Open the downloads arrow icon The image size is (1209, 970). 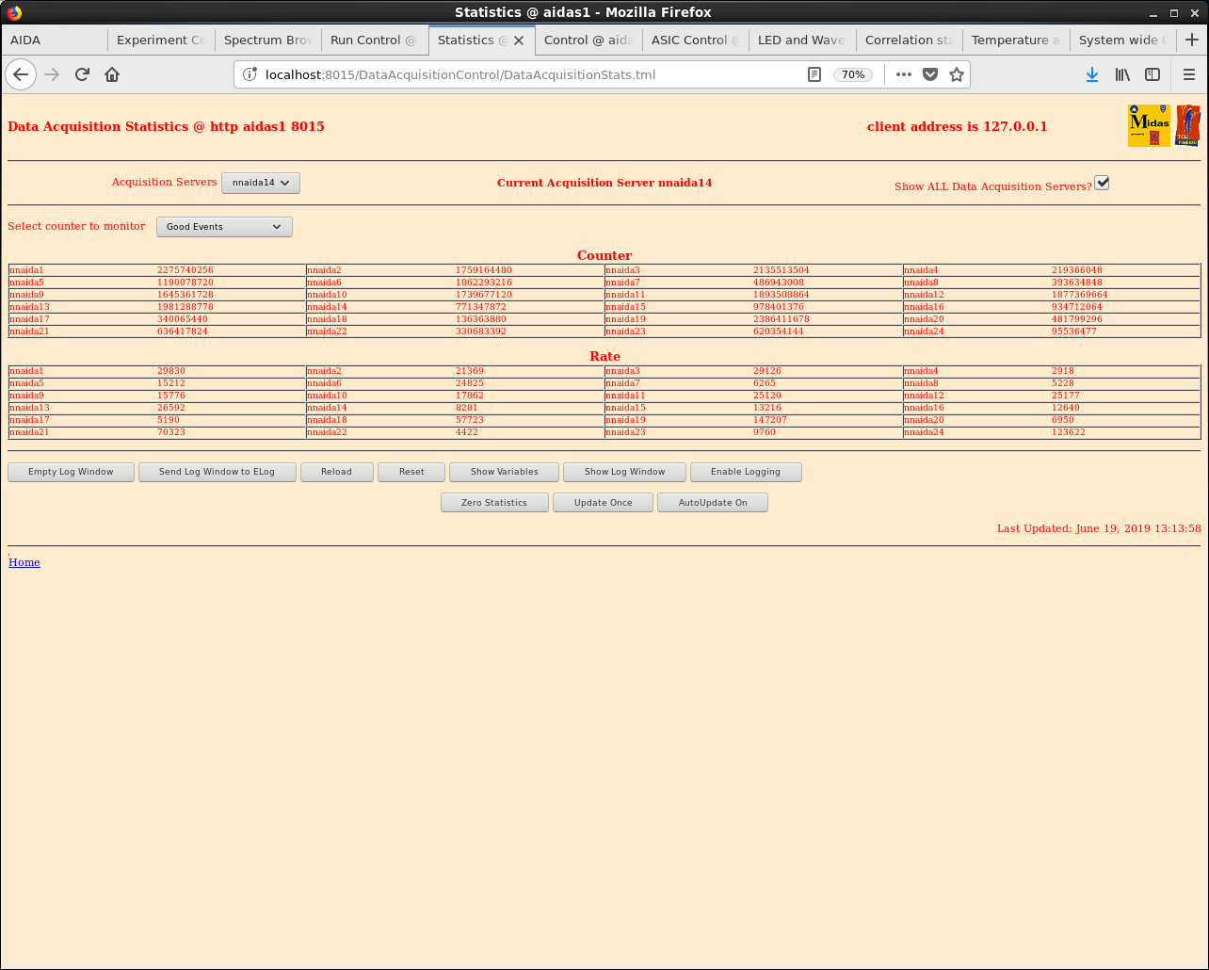pyautogui.click(x=1091, y=74)
